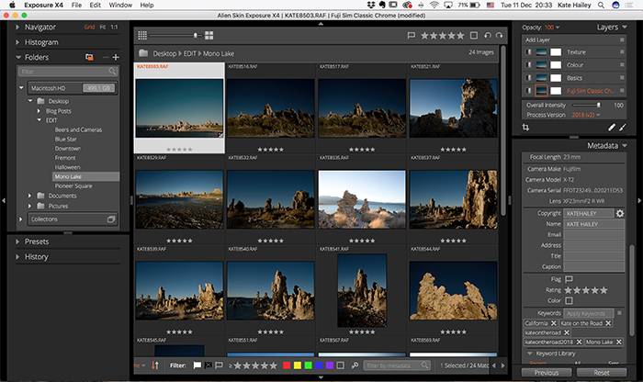
Task: Select the spot heal bandage tool
Action: coord(612,128)
